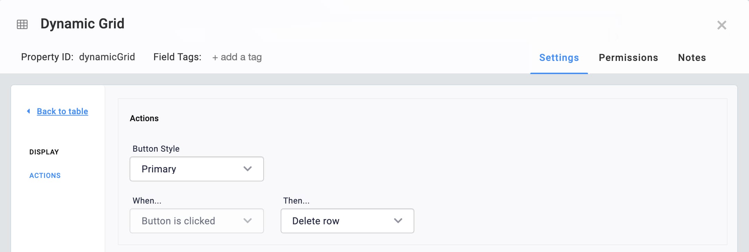Select ACTIONS in the sidebar
Image resolution: width=749 pixels, height=252 pixels.
click(45, 175)
